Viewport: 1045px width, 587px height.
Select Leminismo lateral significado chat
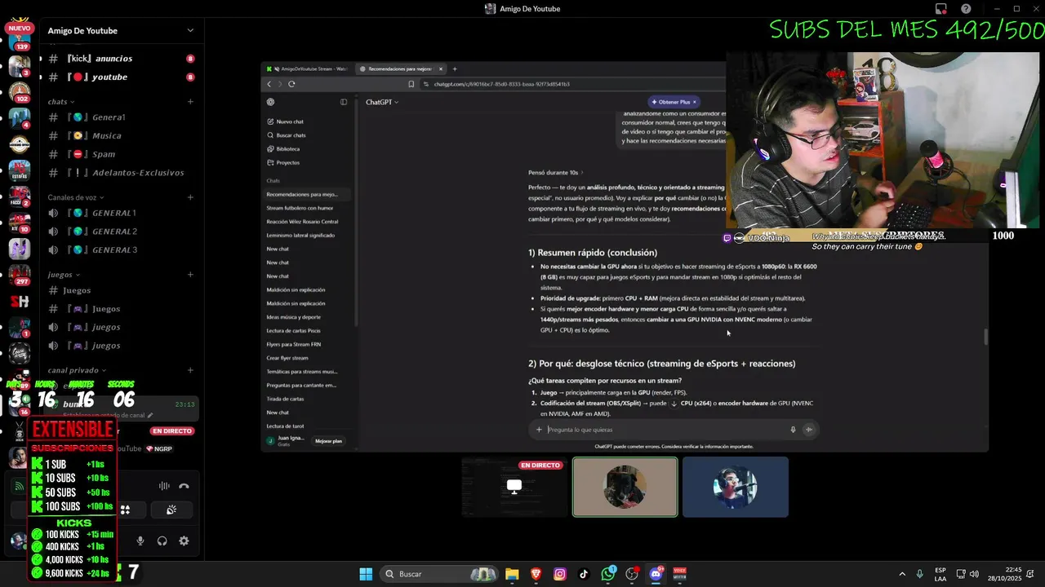pos(300,235)
